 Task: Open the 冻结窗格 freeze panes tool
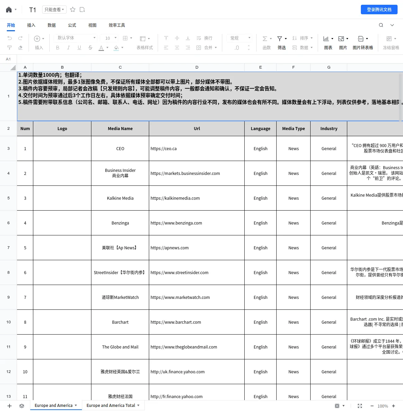pyautogui.click(x=391, y=43)
